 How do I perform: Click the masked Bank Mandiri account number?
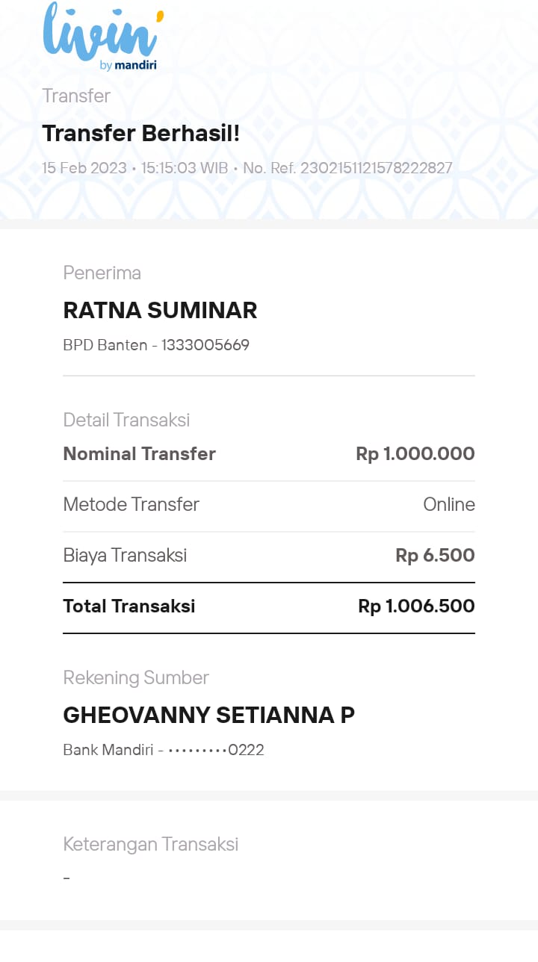216,750
